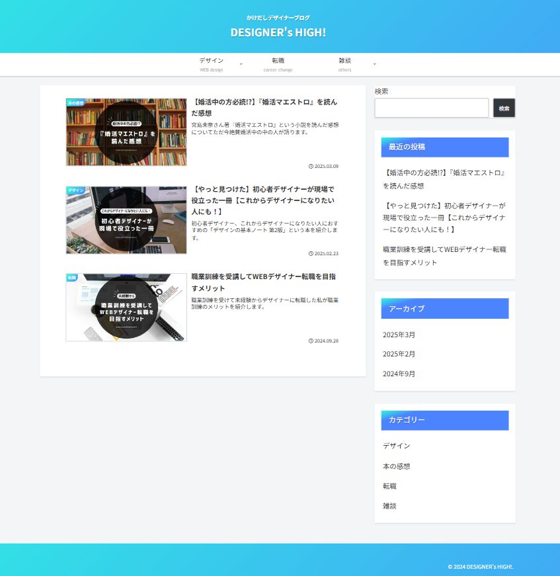Viewport: 560px width, 576px height.
Task: Open the 婚活マエストロ bookshelf thumbnail
Action: tap(126, 132)
